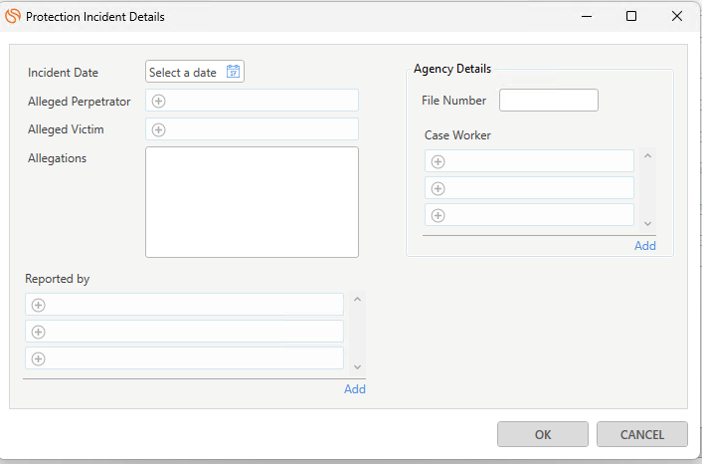Click plus icon in third Reported by row
Screen dimensions: 702x464
[39, 359]
